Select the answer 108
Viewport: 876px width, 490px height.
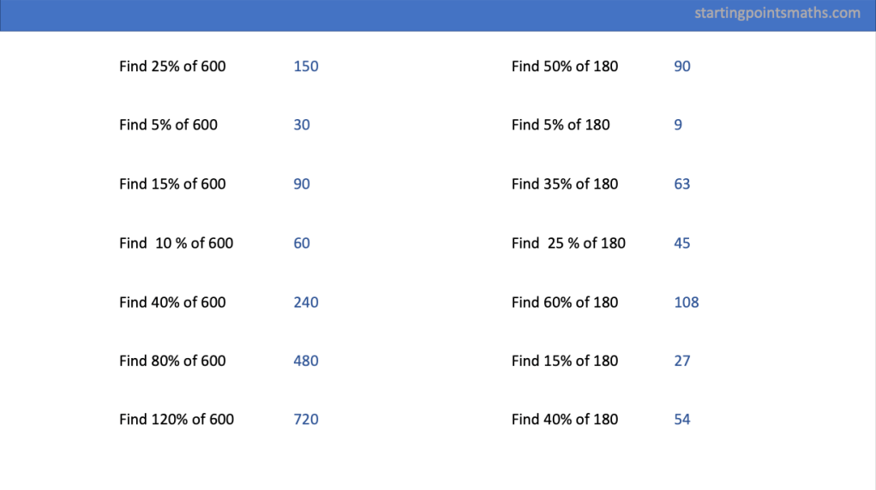coord(686,302)
